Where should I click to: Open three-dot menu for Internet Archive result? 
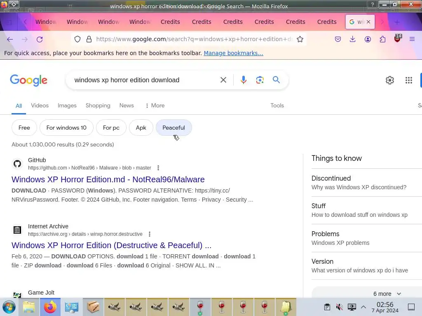coord(149,234)
